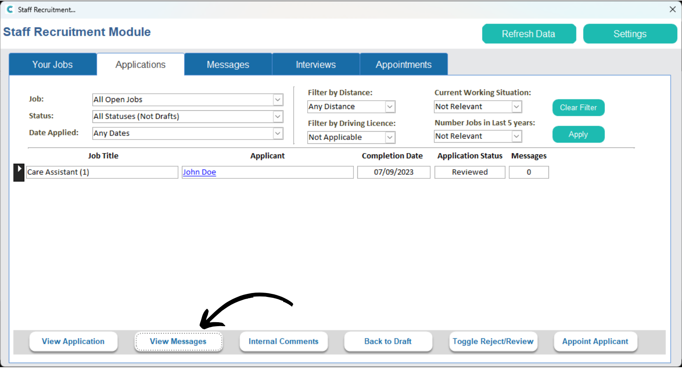Go to the Interviews tab
Viewport: 682px width, 368px height.
click(x=316, y=65)
